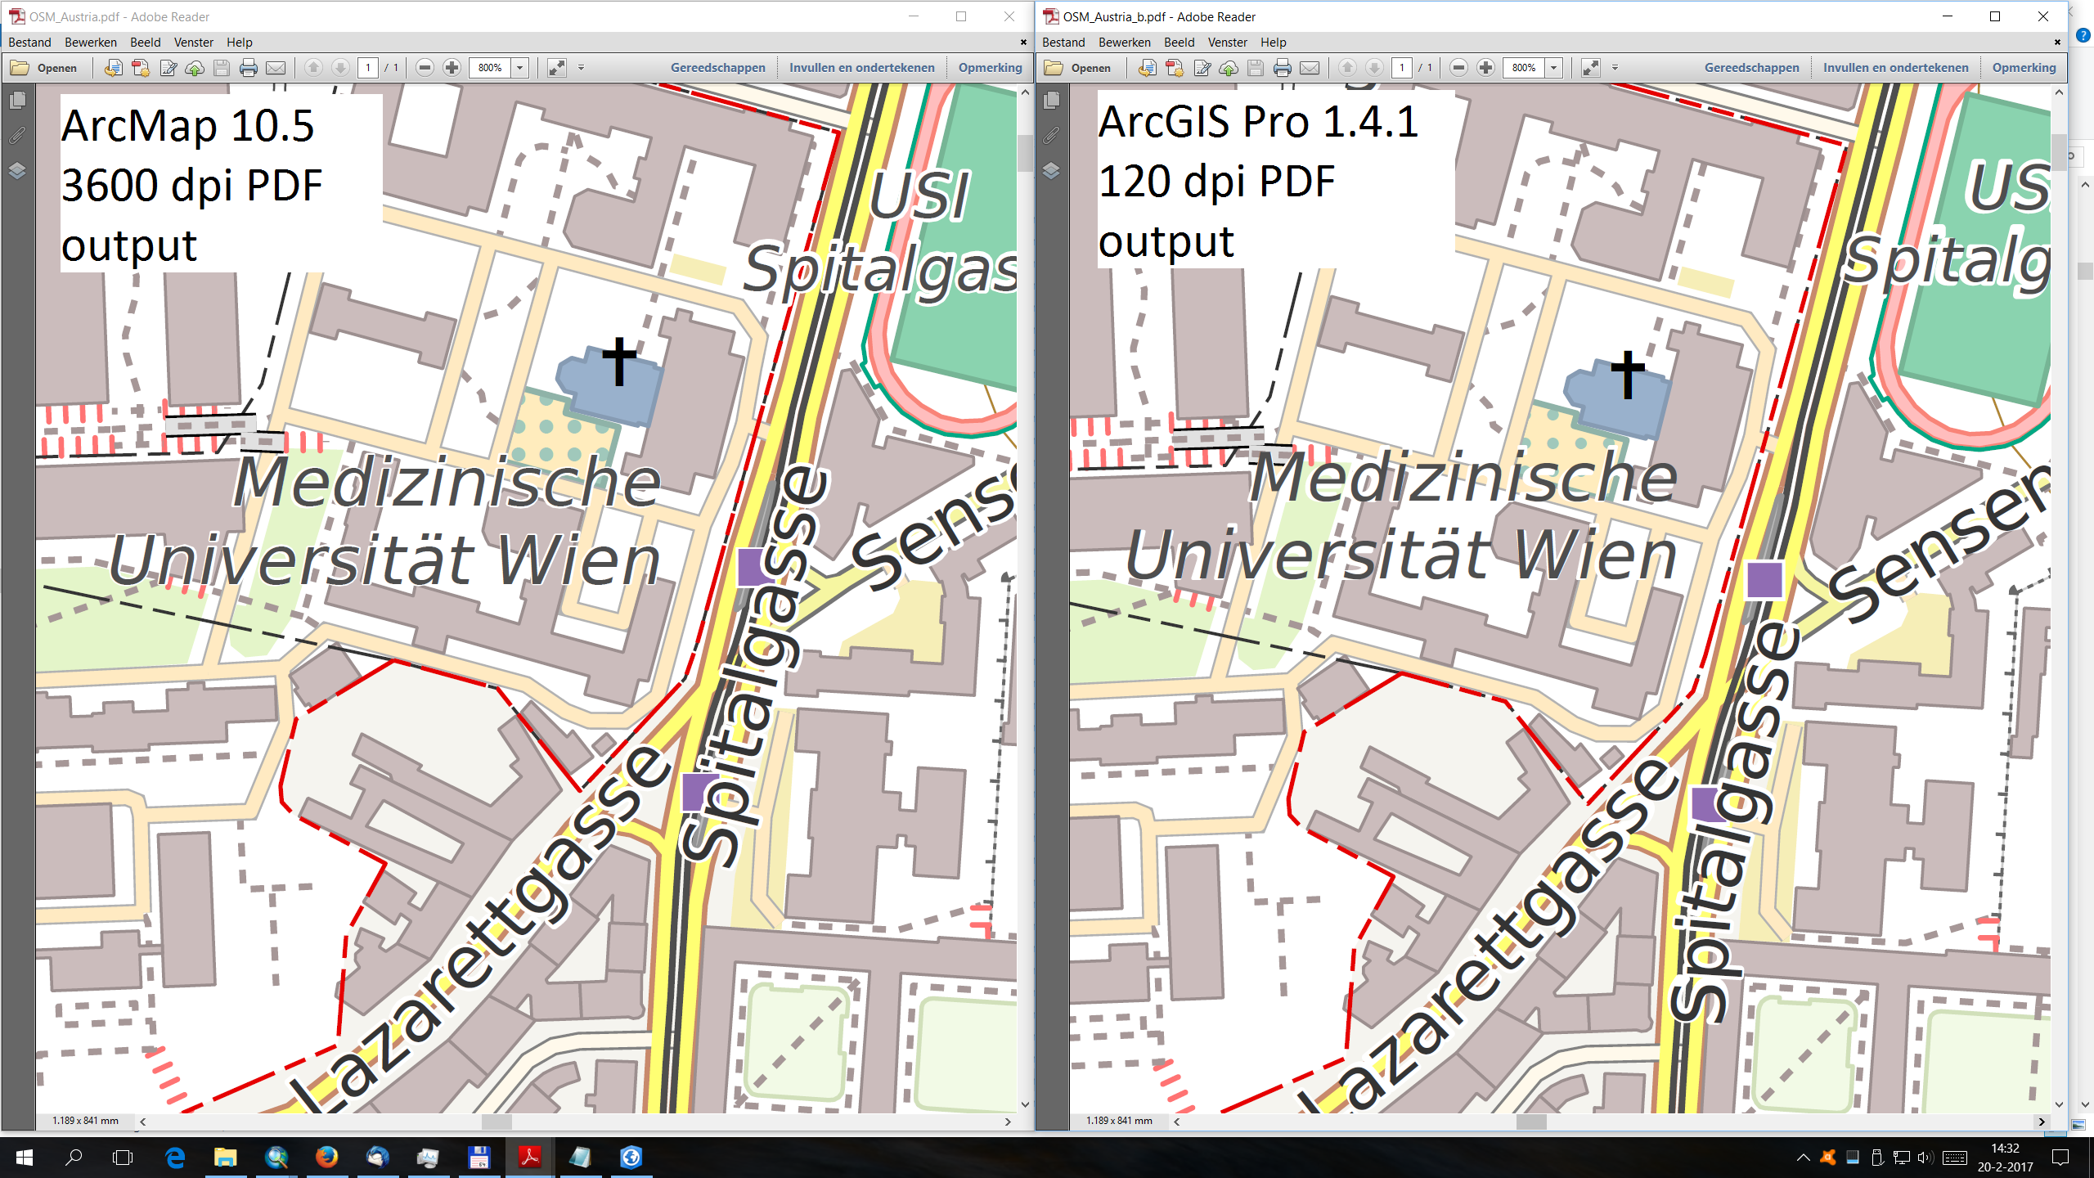Show layers panel in left window
This screenshot has height=1178, width=2094.
tap(17, 171)
